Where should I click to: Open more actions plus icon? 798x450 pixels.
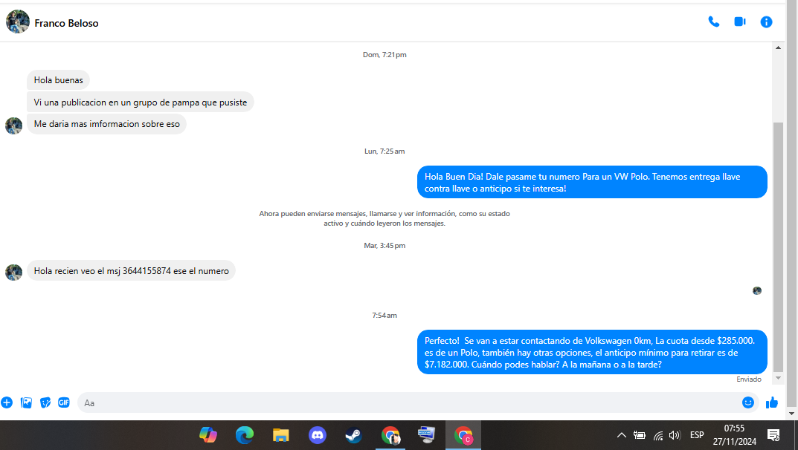coord(7,402)
